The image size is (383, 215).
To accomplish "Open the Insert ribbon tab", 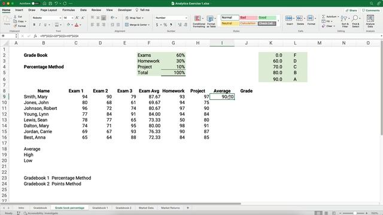I will [19, 10].
